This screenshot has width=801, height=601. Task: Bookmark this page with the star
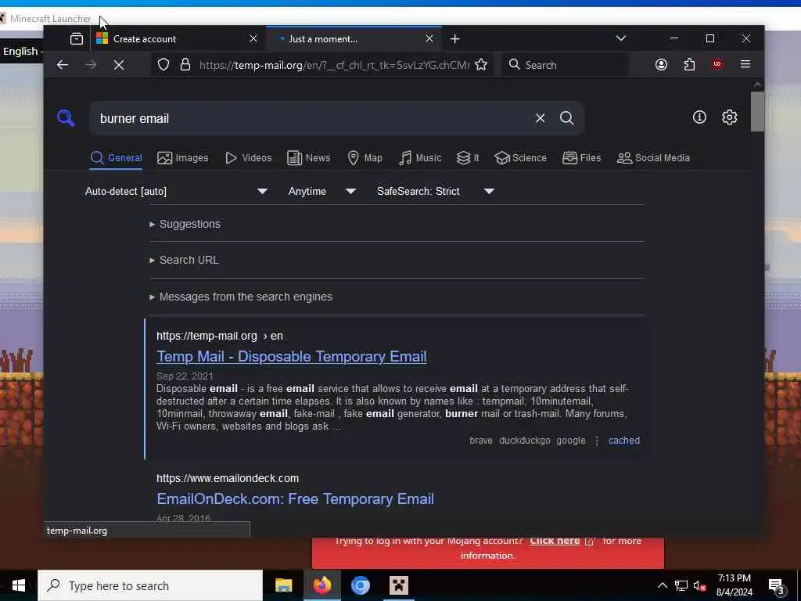[x=481, y=64]
